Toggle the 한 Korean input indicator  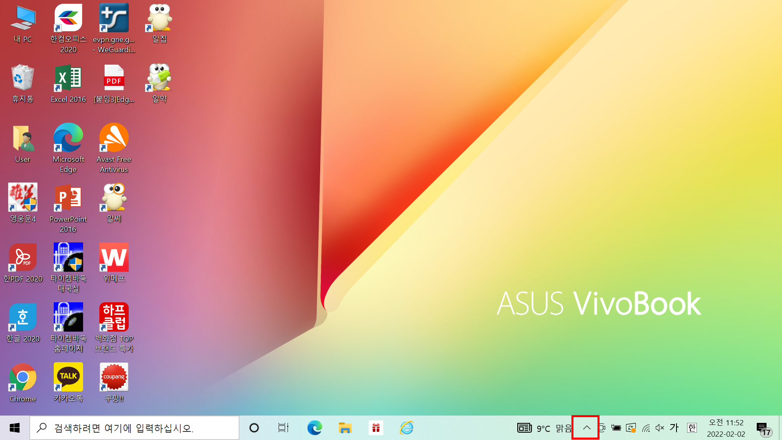point(692,428)
